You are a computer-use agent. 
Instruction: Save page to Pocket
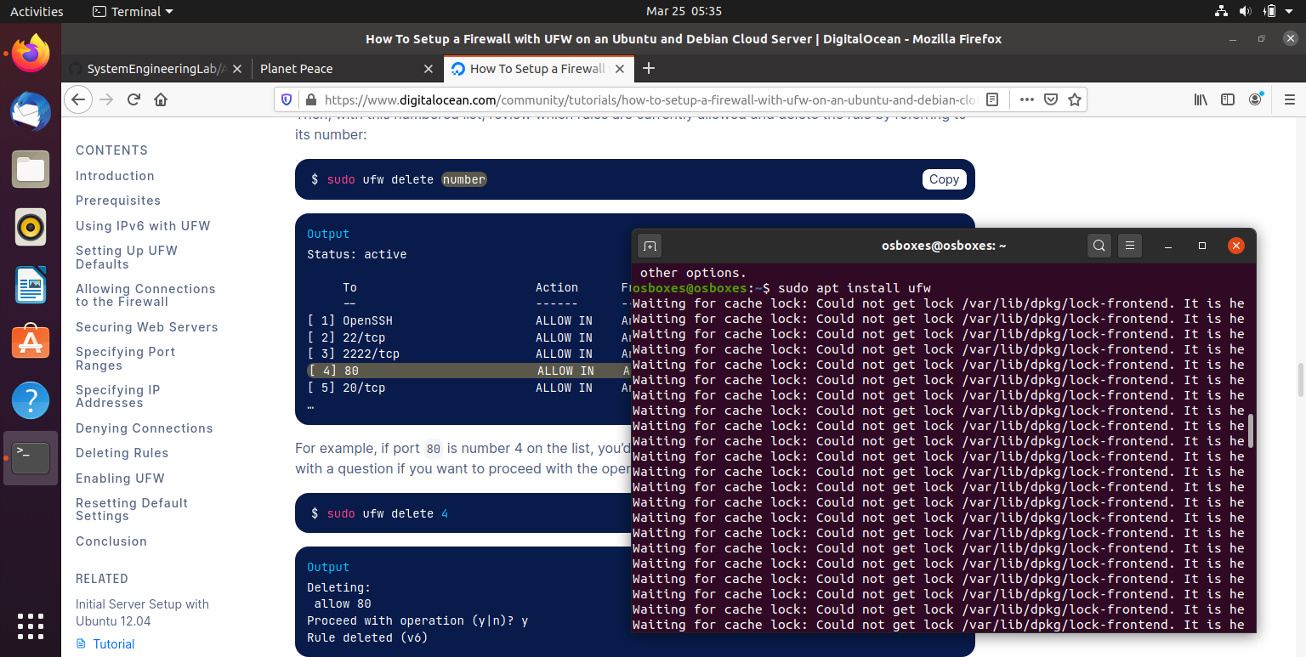1051,99
